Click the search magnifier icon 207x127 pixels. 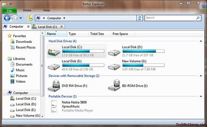(198, 18)
